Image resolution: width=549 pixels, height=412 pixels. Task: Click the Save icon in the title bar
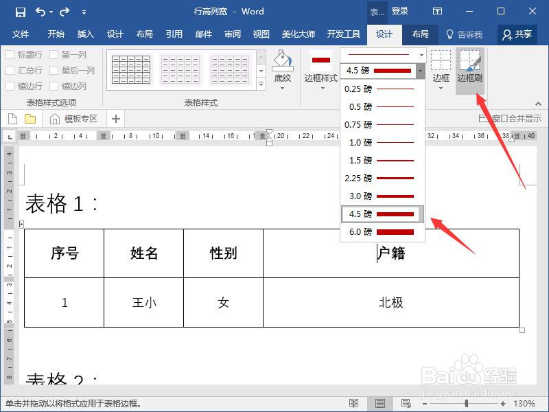coord(21,12)
